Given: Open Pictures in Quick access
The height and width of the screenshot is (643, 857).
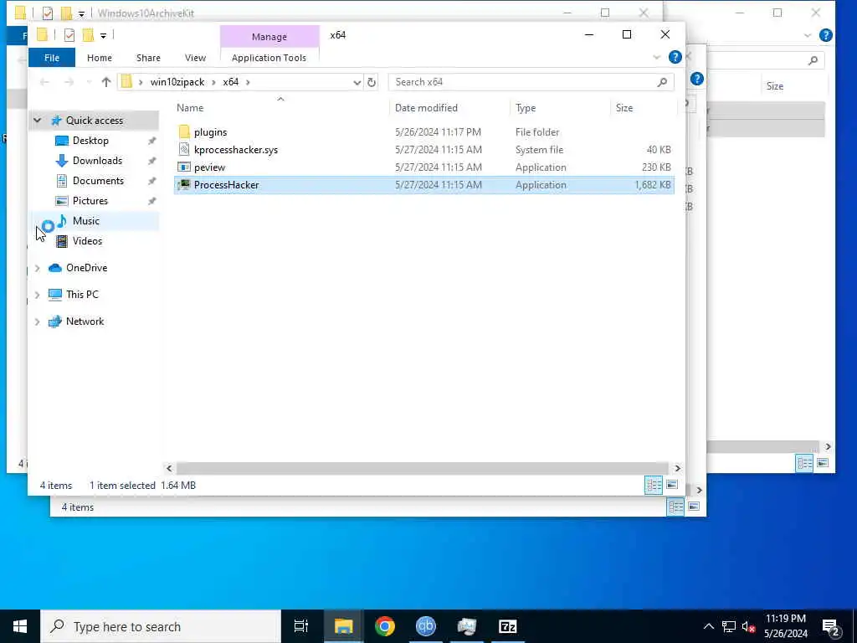Looking at the screenshot, I should [x=90, y=201].
